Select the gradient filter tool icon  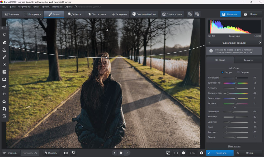tap(4, 72)
